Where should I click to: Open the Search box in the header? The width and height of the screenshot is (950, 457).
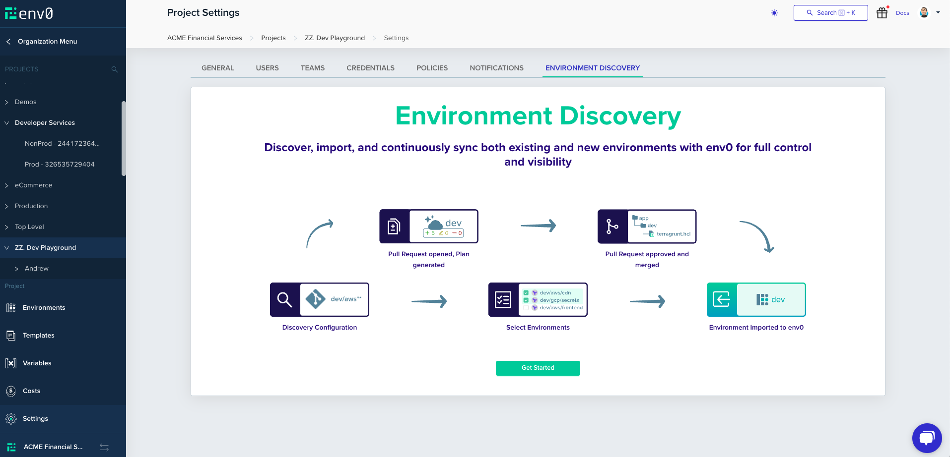pyautogui.click(x=830, y=13)
